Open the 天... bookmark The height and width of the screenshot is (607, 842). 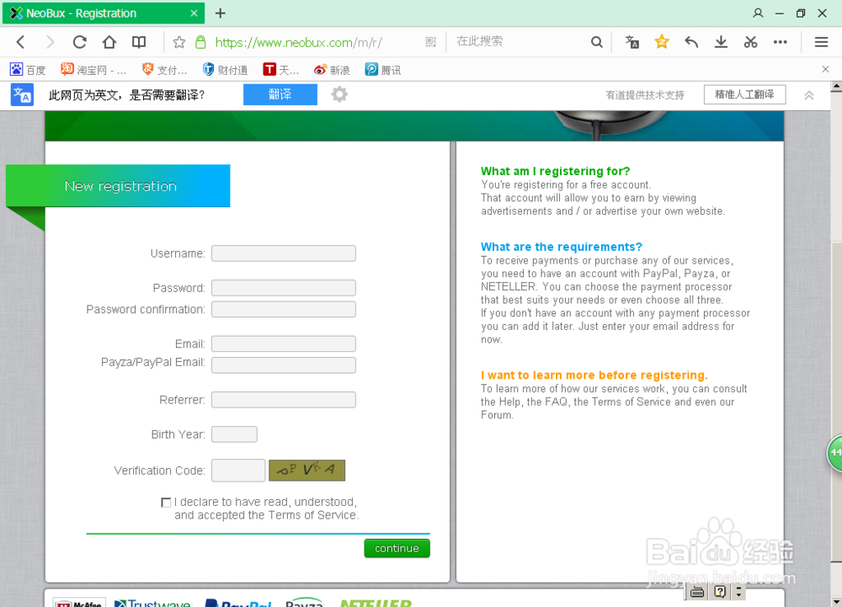tap(281, 70)
